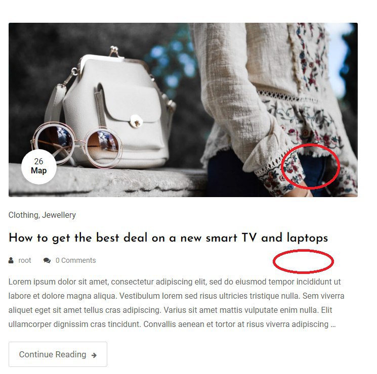Click the round sunglasses in featured image
This screenshot has width=377, height=374.
[x=77, y=144]
